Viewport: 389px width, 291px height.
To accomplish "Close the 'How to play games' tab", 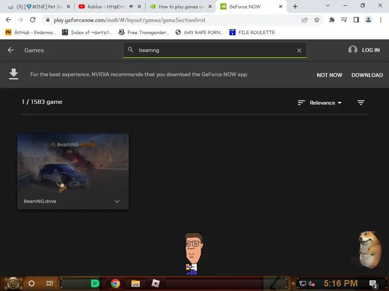I will [x=210, y=7].
